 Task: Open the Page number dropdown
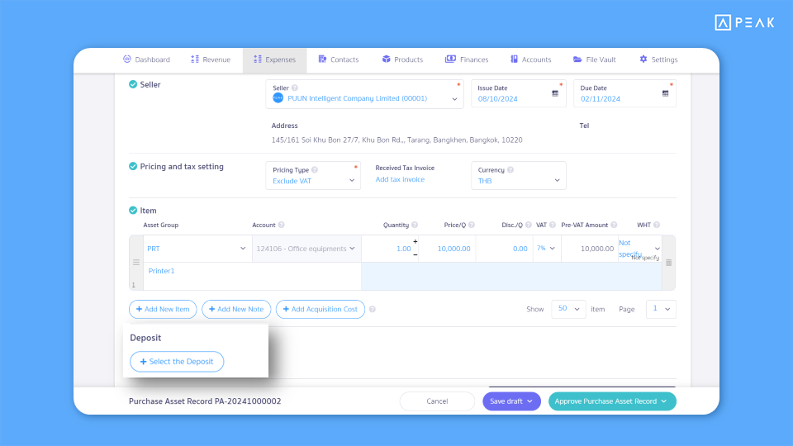(x=661, y=309)
